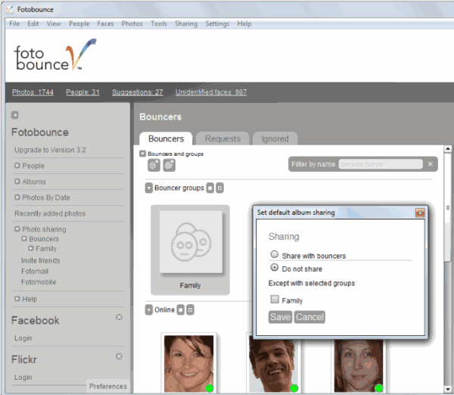Image resolution: width=454 pixels, height=395 pixels.
Task: Click the Filter by name input field
Action: (381, 164)
